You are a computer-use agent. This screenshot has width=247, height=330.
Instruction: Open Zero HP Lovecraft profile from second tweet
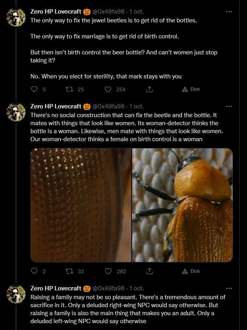[x=56, y=106]
